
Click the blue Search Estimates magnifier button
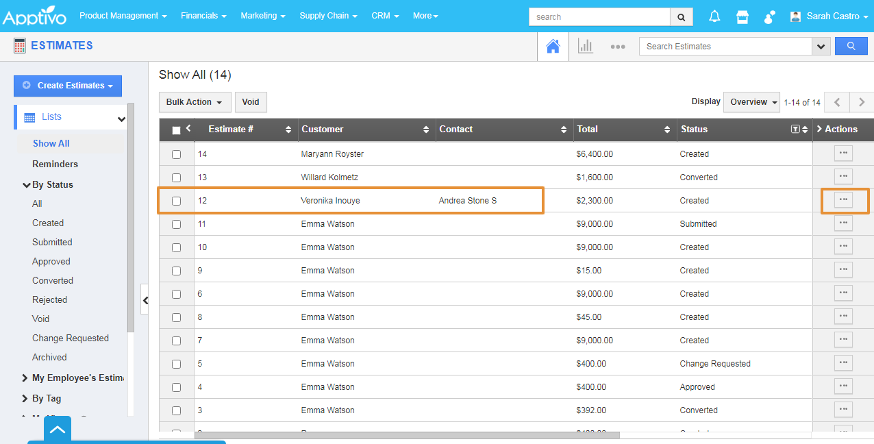point(851,46)
